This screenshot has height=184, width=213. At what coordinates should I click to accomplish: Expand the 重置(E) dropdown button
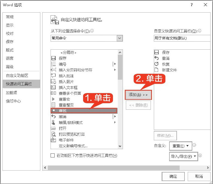tap(181, 146)
